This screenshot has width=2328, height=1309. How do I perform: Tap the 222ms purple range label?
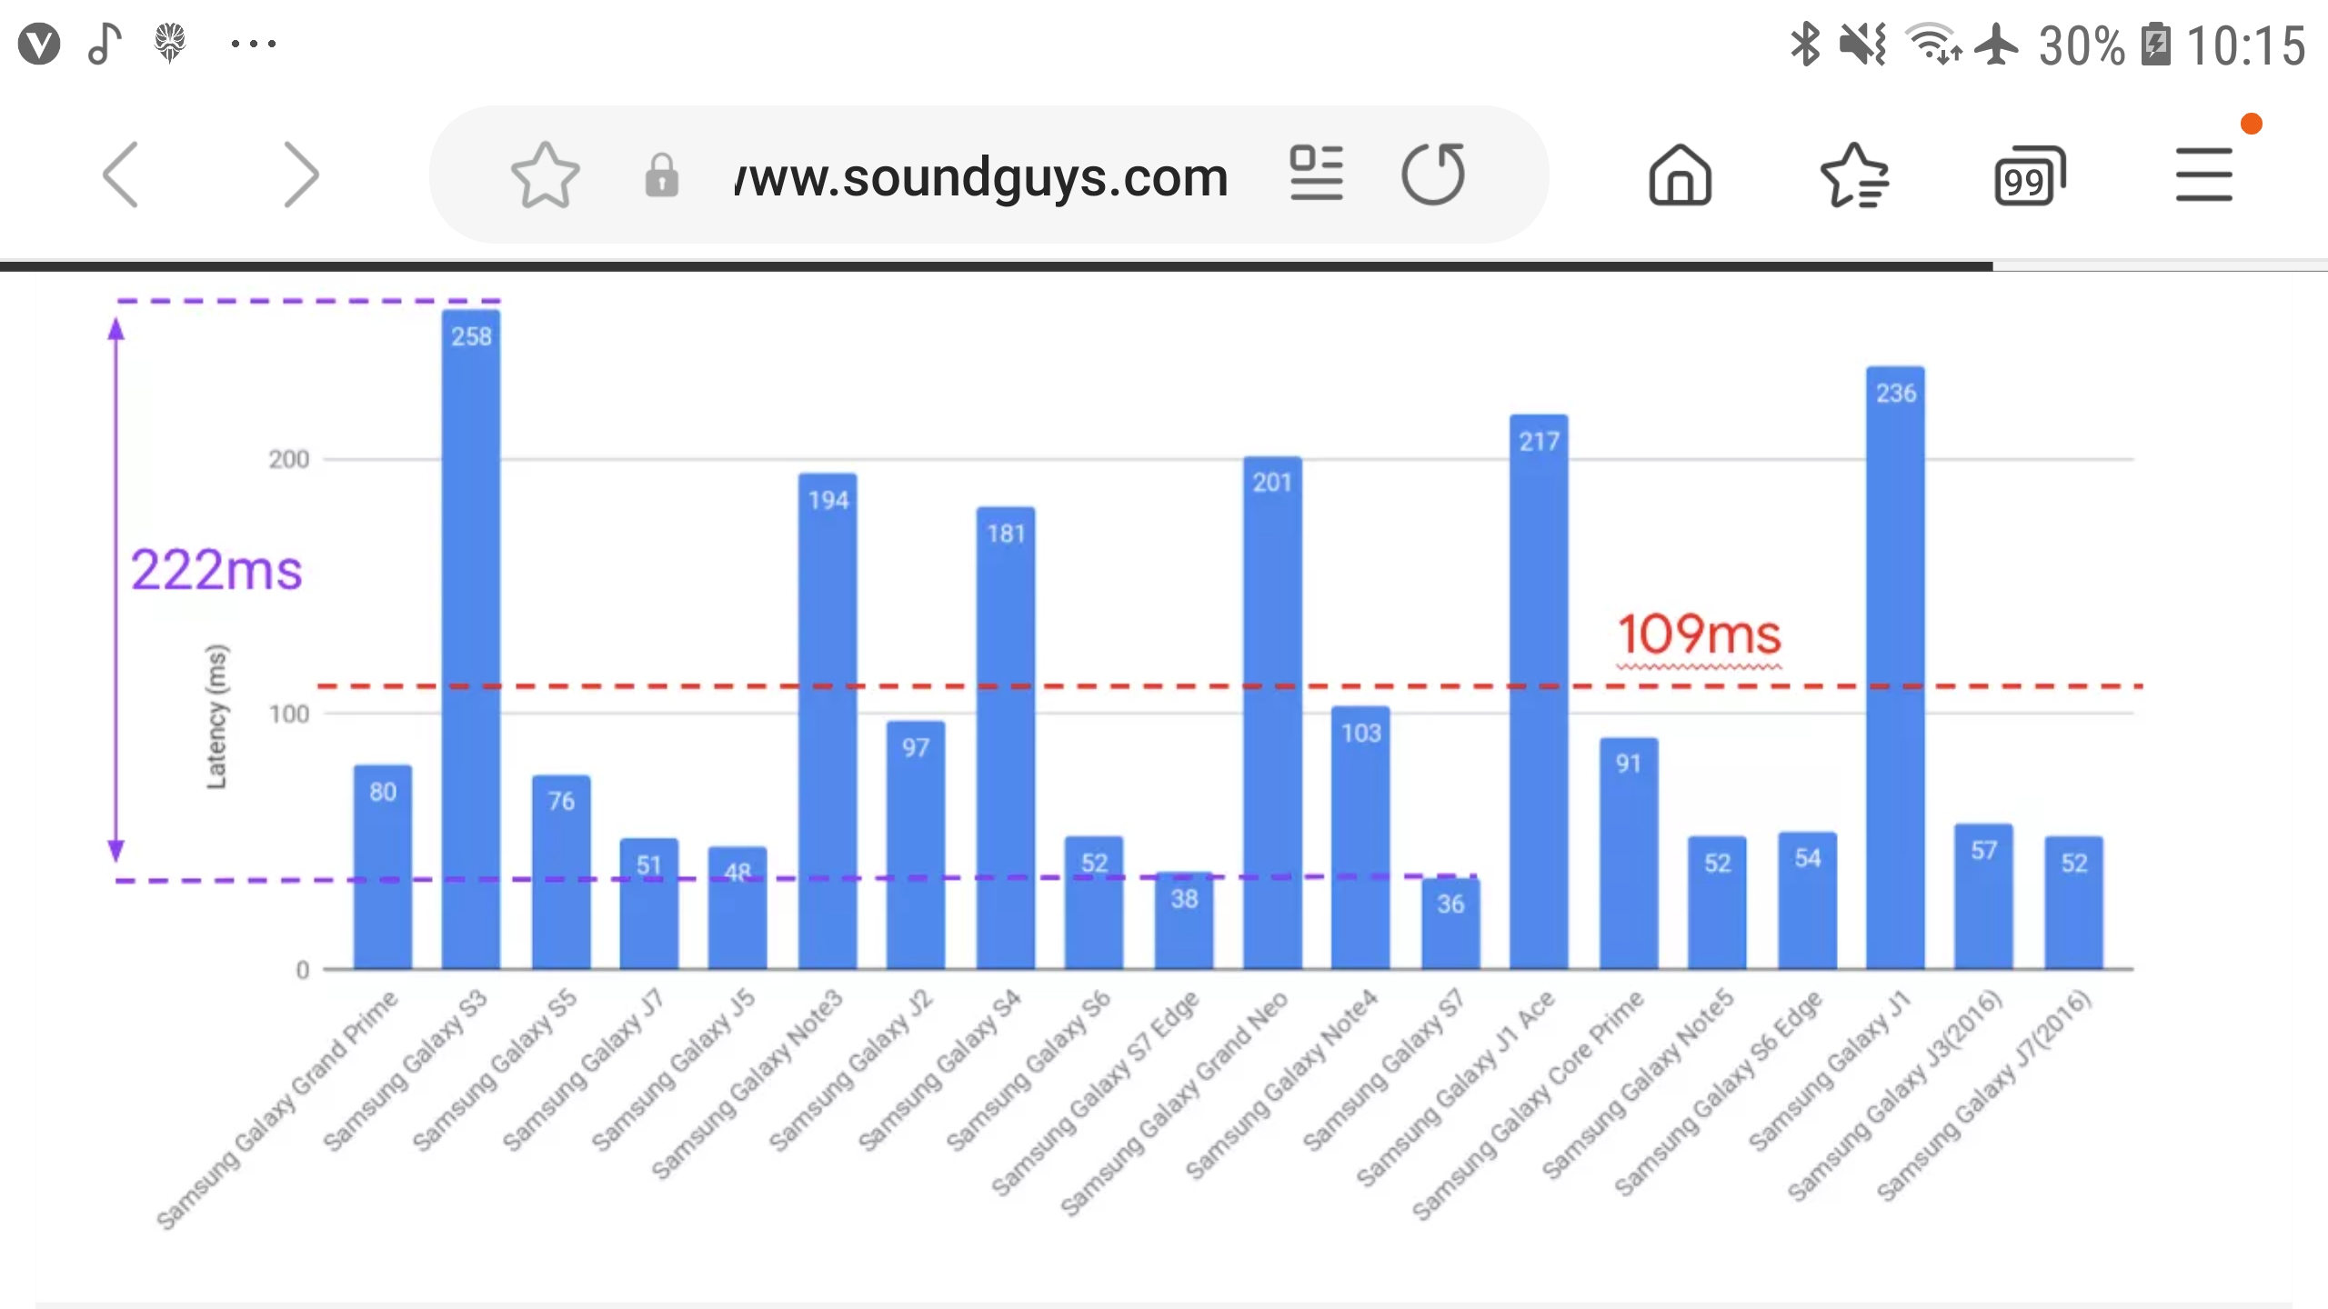pyautogui.click(x=216, y=570)
